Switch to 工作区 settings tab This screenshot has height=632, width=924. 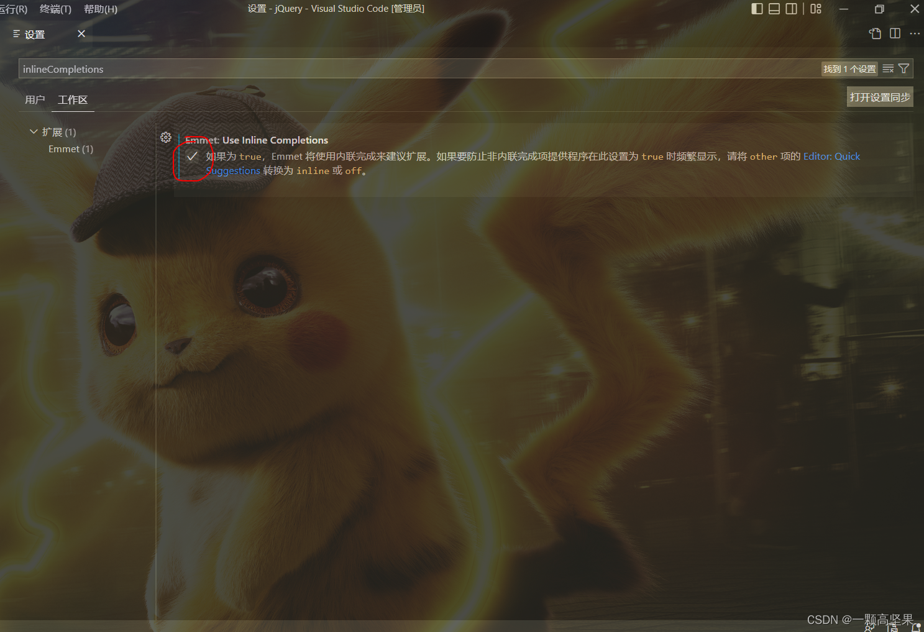[x=73, y=99]
